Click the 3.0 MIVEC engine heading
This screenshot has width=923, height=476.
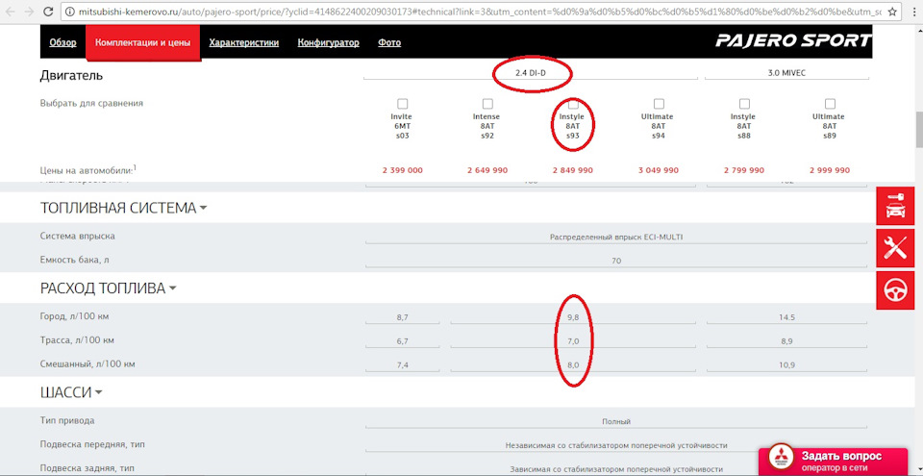(787, 74)
